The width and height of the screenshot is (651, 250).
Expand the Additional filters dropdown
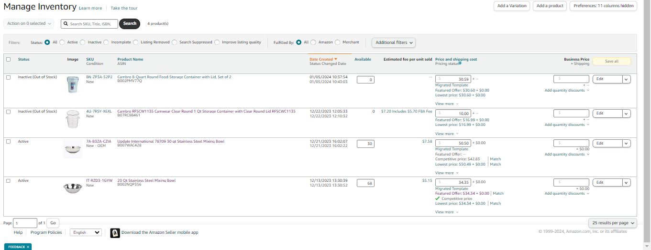[394, 42]
